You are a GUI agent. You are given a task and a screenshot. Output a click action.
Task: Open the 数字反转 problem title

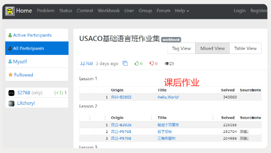point(165,132)
